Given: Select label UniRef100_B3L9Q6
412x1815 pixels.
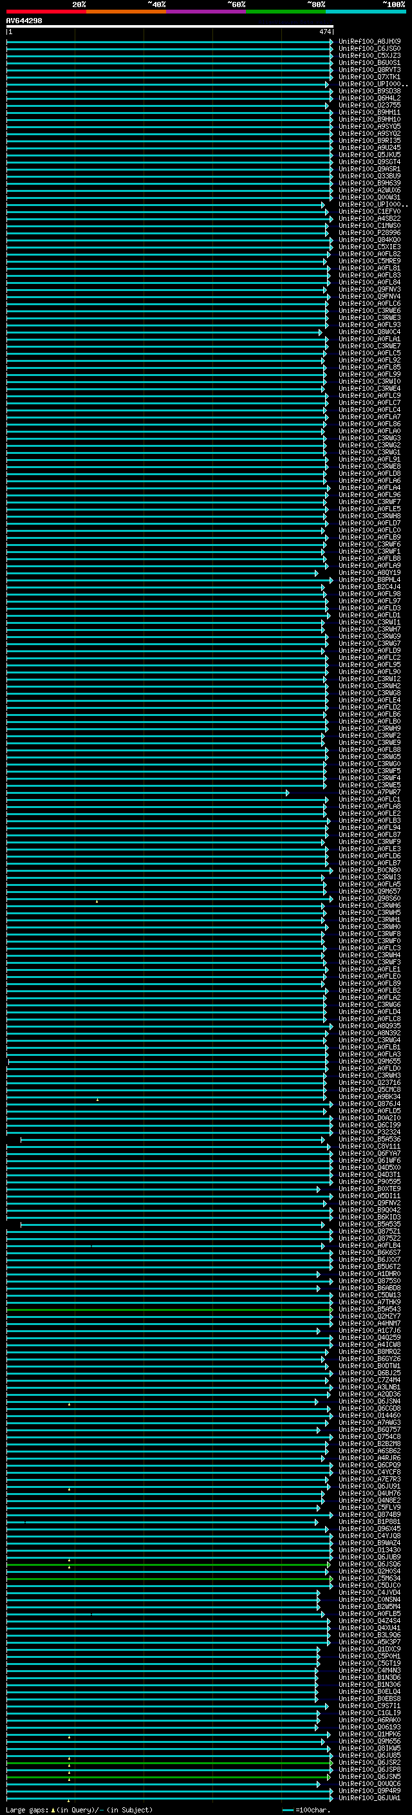Looking at the screenshot, I should click(x=370, y=1635).
